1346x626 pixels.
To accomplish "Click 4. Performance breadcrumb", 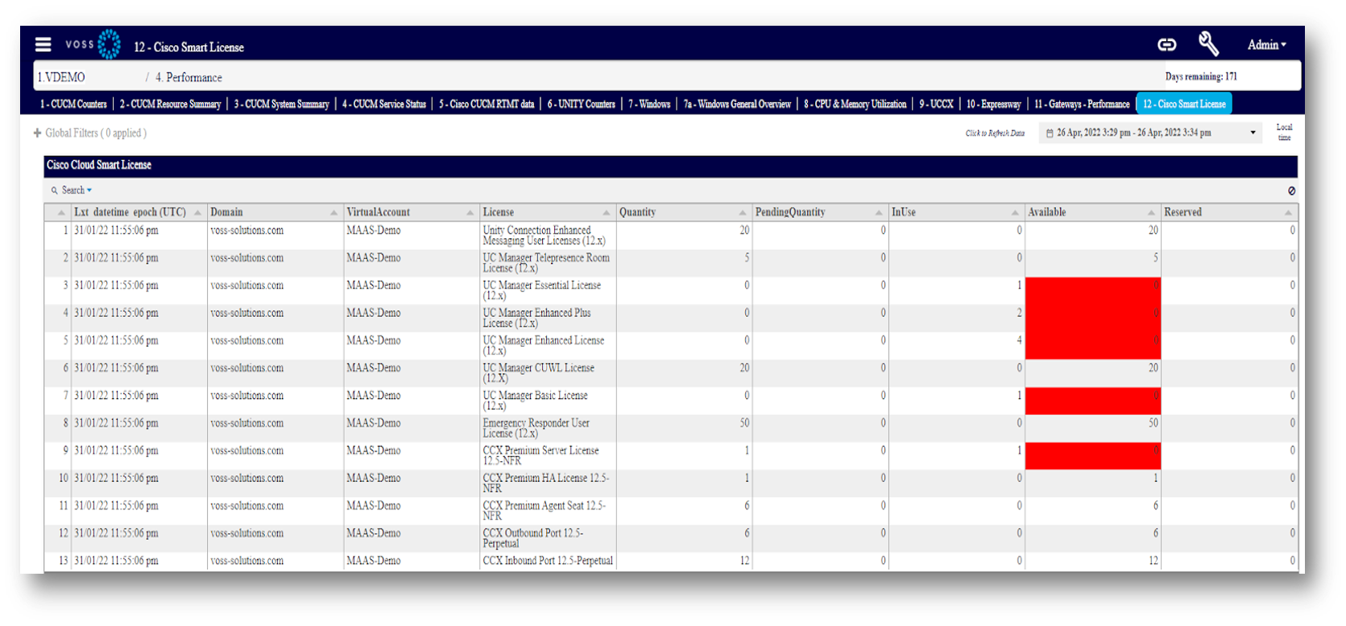I will (x=188, y=77).
